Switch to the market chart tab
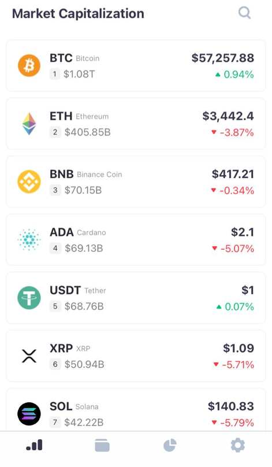Viewport: 272px width, 467px height. [x=34, y=445]
